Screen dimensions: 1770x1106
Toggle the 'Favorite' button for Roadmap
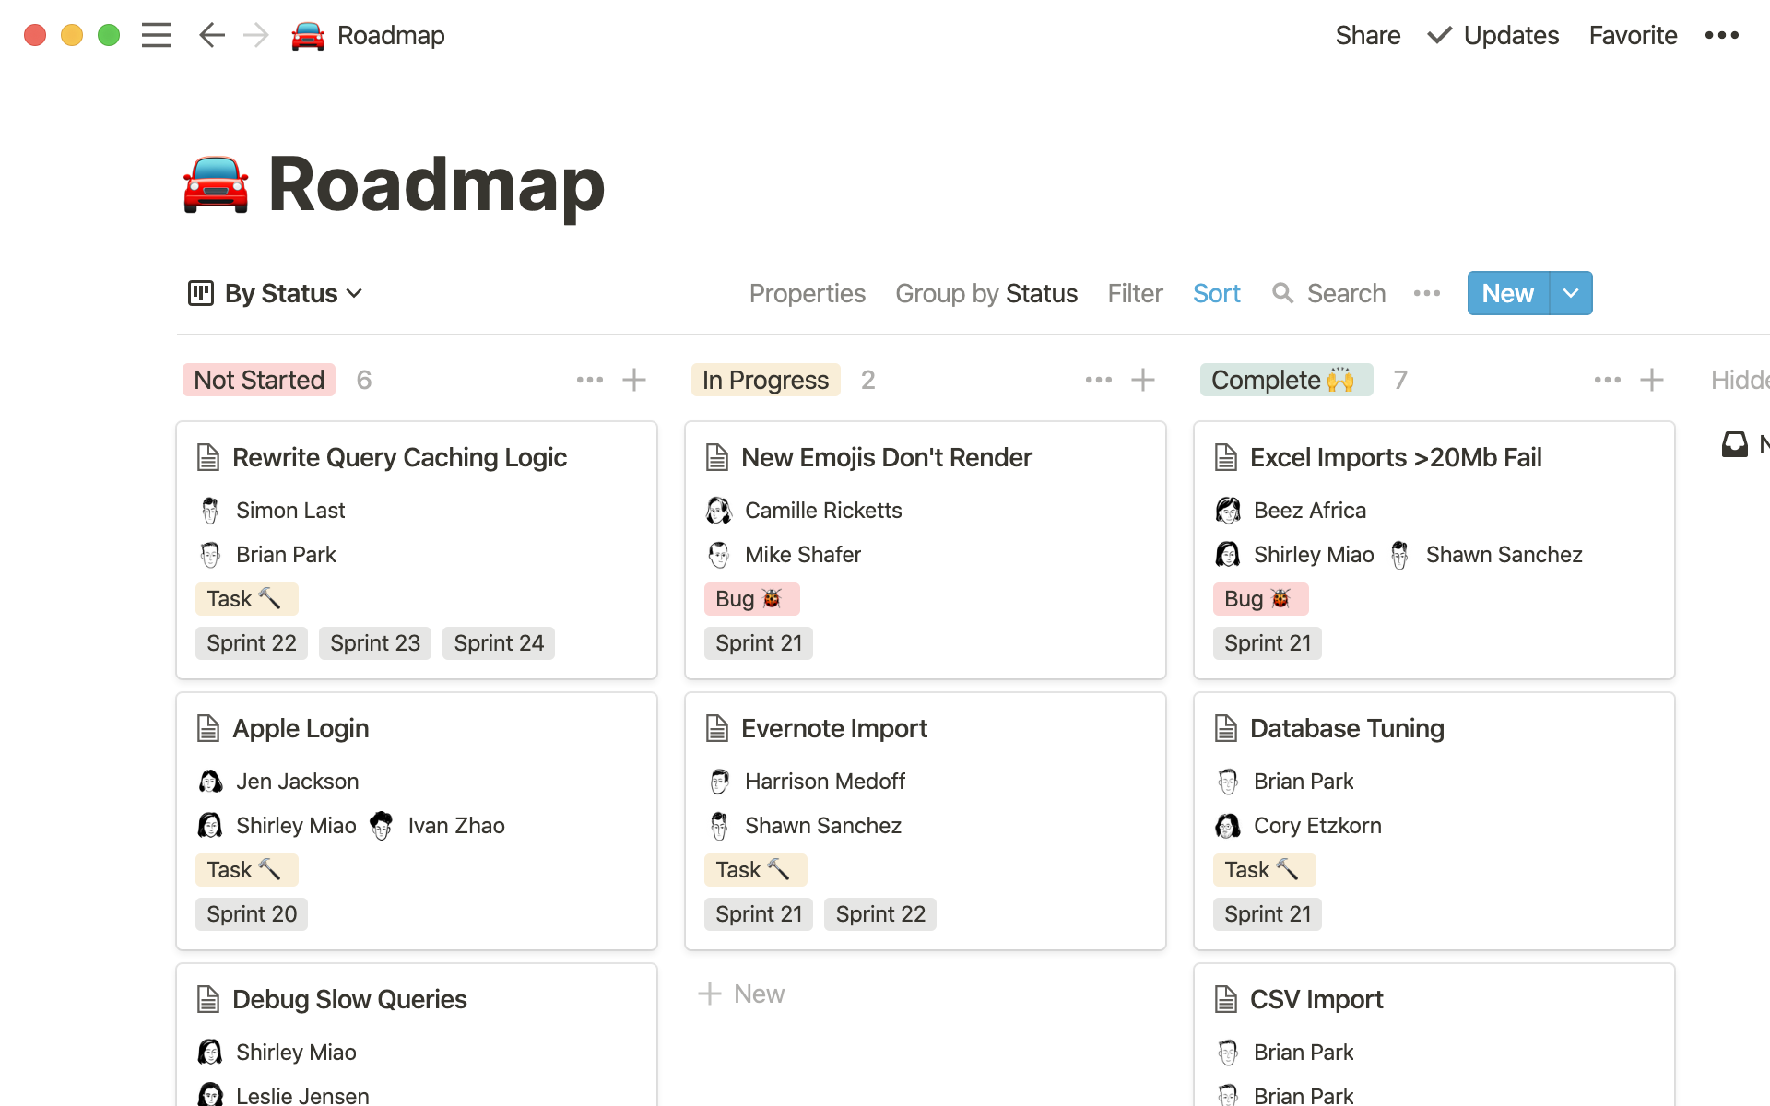(x=1633, y=34)
